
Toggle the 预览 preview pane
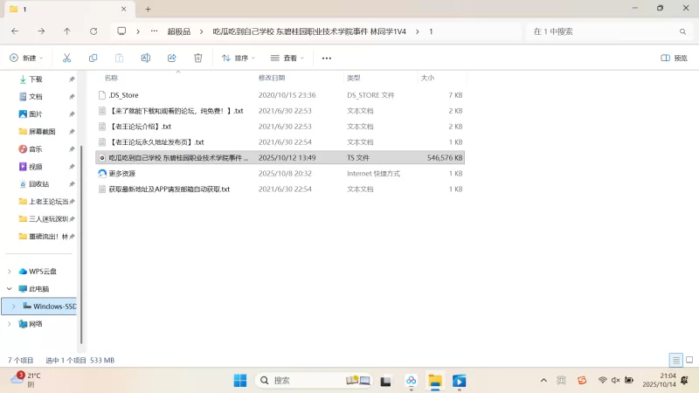674,58
